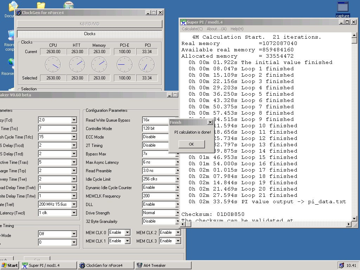This screenshot has height=270, width=360.
Task: Click the system tray icon beside the clock
Action: click(x=341, y=265)
